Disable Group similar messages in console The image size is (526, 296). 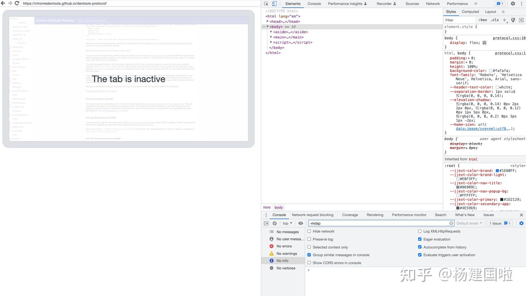pyautogui.click(x=309, y=255)
